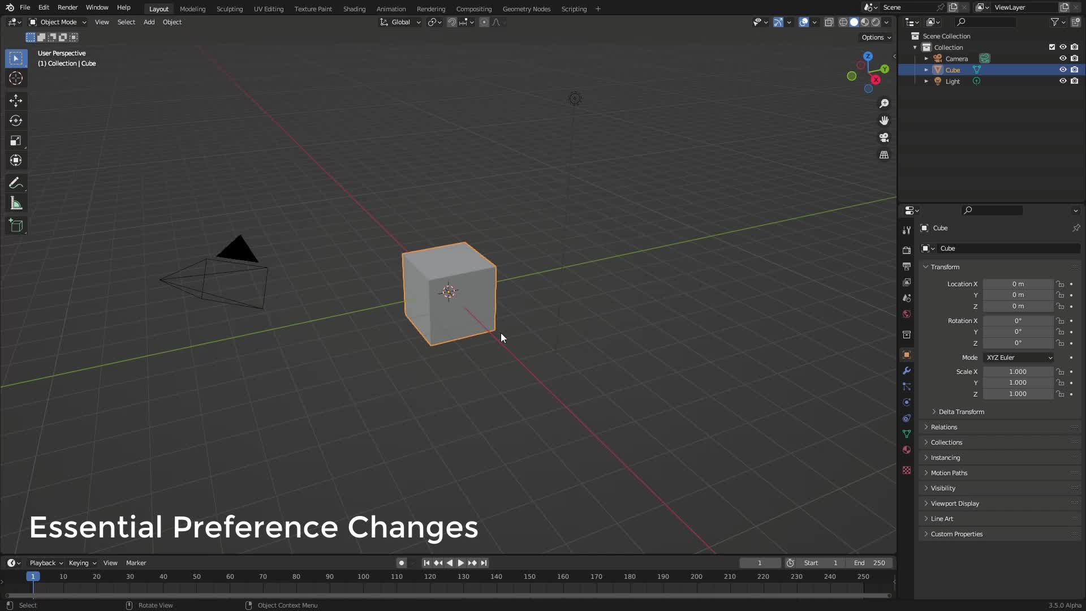Open Material properties tab icon
Viewport: 1086px width, 611px height.
[x=907, y=450]
